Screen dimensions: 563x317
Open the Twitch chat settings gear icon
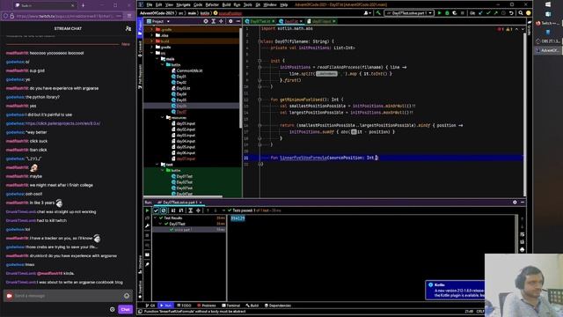coord(113,309)
